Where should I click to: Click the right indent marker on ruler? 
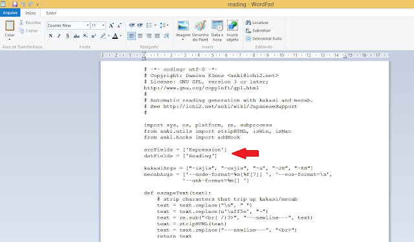point(345,56)
